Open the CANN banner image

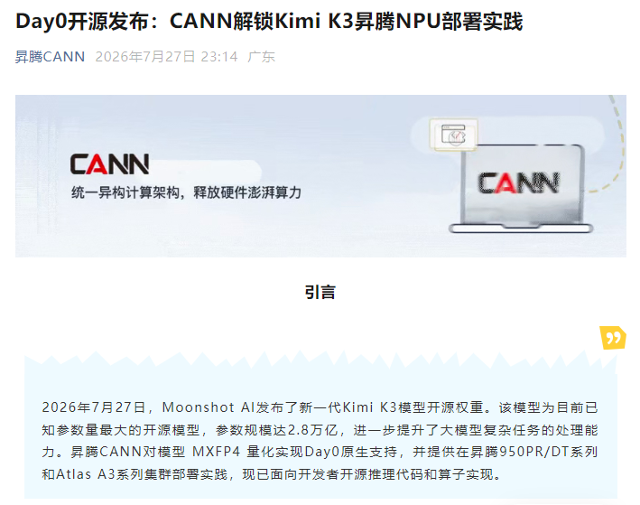pyautogui.click(x=320, y=176)
